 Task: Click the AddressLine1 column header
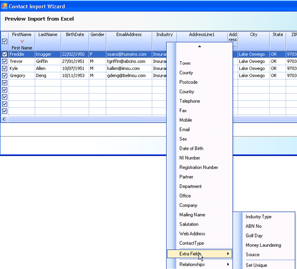[202, 37]
